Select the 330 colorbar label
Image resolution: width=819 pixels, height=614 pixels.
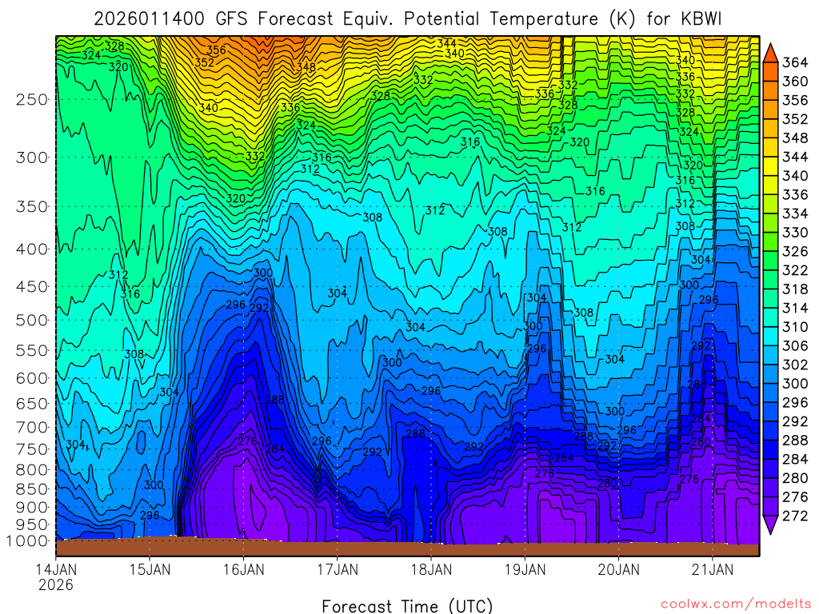[795, 233]
